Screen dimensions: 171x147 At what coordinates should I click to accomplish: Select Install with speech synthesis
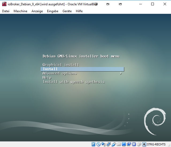74,82
